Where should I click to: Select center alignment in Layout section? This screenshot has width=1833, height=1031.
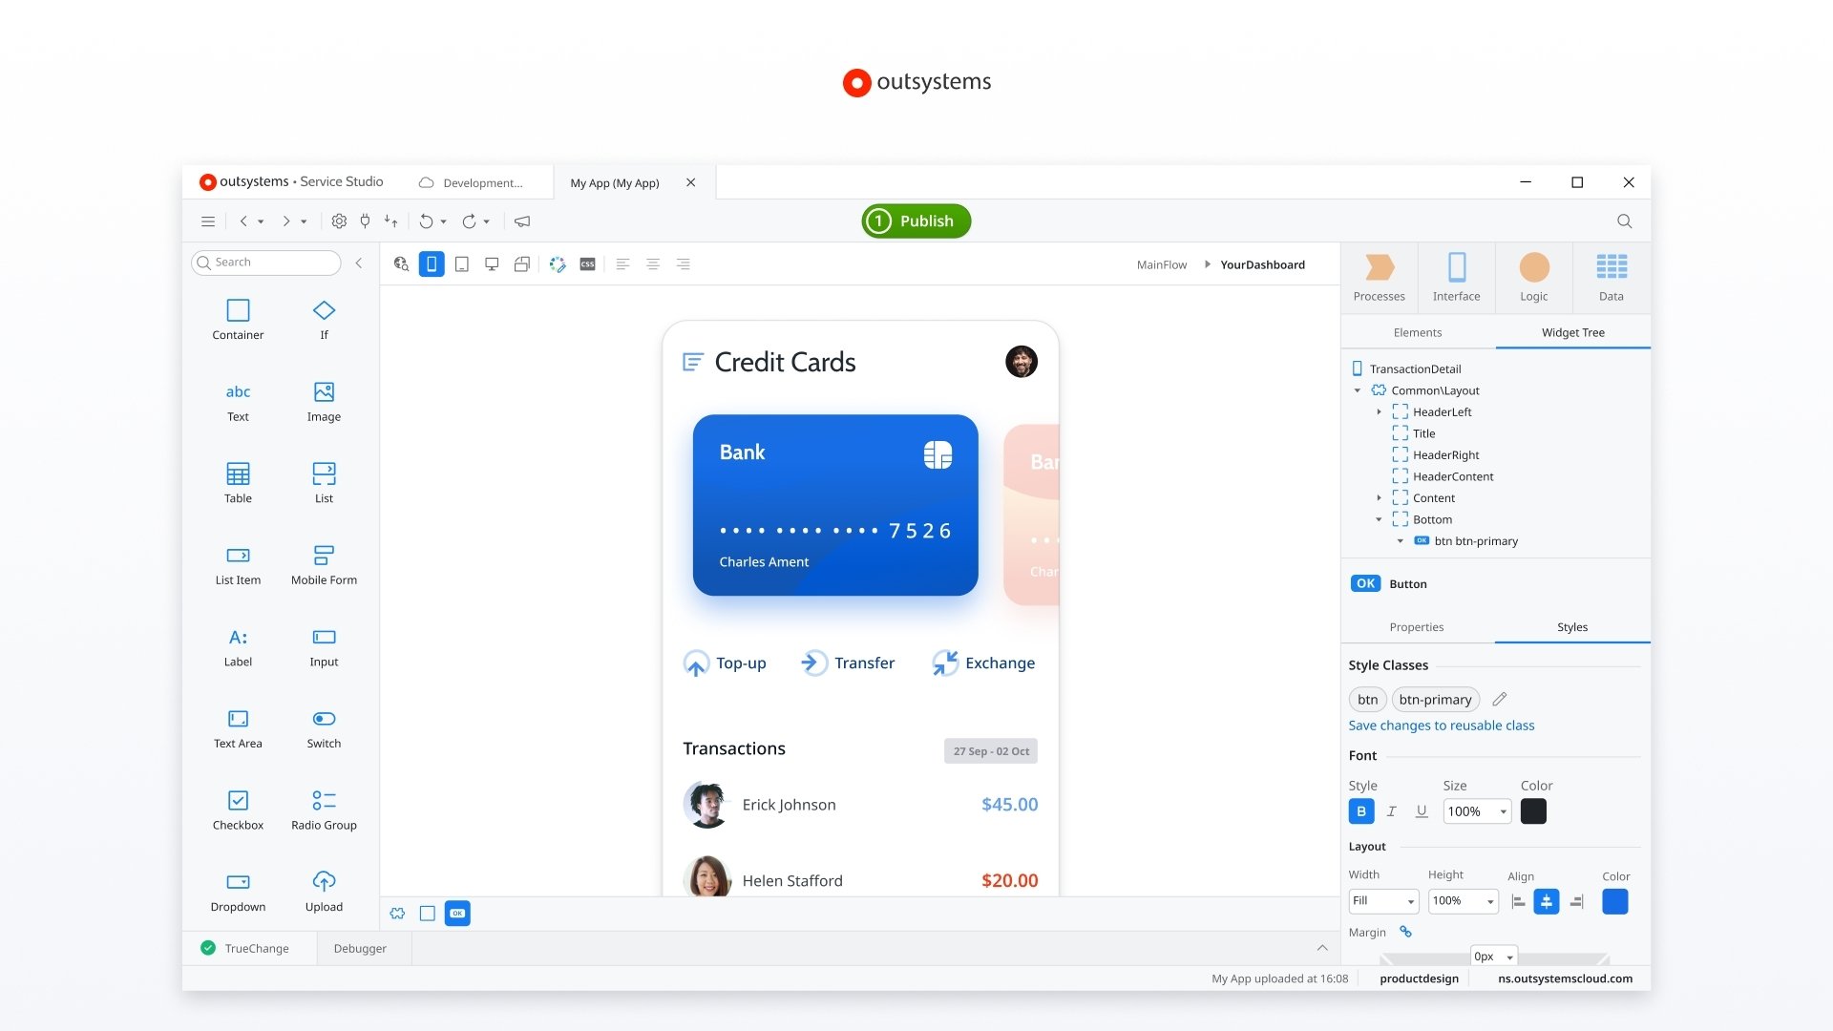[1548, 900]
